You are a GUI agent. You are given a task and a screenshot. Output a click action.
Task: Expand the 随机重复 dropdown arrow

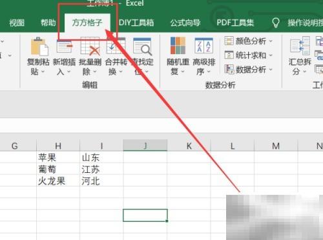tap(183, 72)
